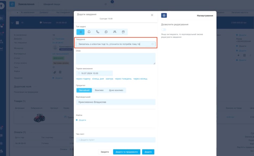Add a file under Файли in dialog
Image resolution: width=254 pixels, height=156 pixels.
(81, 120)
